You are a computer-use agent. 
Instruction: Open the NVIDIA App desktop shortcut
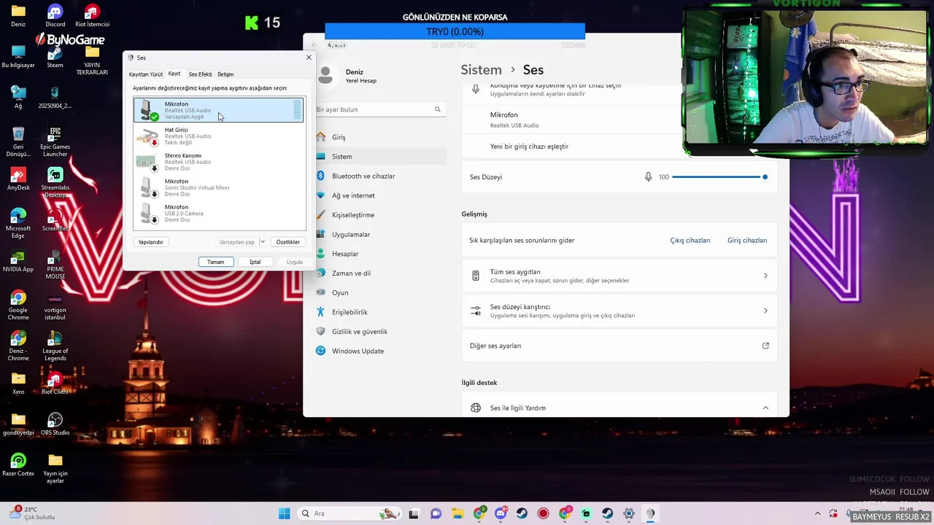18,261
